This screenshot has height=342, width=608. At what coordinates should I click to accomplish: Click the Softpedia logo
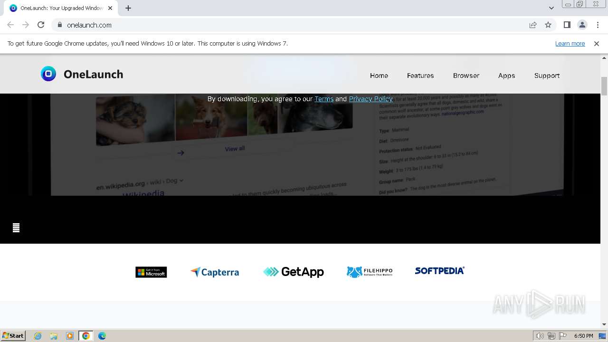(x=439, y=270)
